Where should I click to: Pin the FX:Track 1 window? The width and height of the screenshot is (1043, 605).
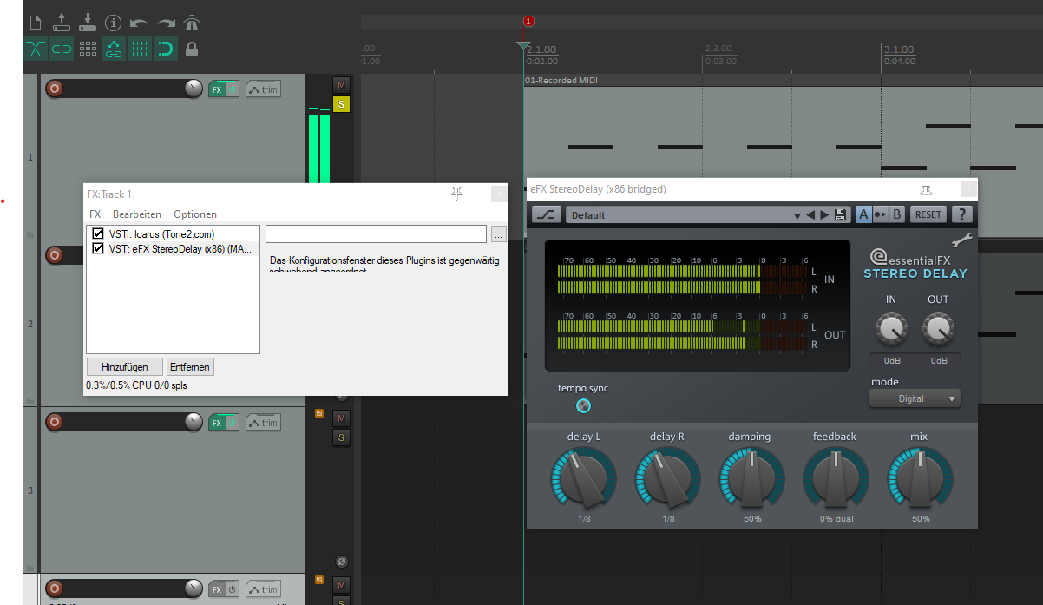(457, 194)
